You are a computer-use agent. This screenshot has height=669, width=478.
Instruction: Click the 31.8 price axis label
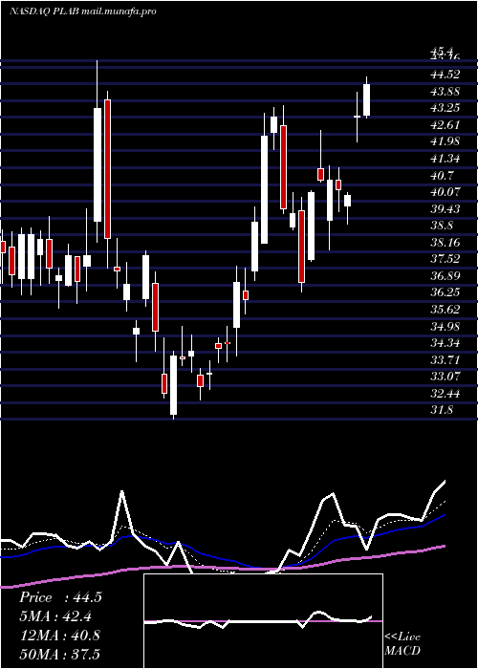[443, 410]
